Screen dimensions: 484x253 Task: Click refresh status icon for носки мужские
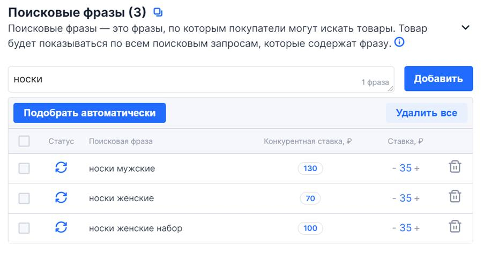tap(61, 168)
